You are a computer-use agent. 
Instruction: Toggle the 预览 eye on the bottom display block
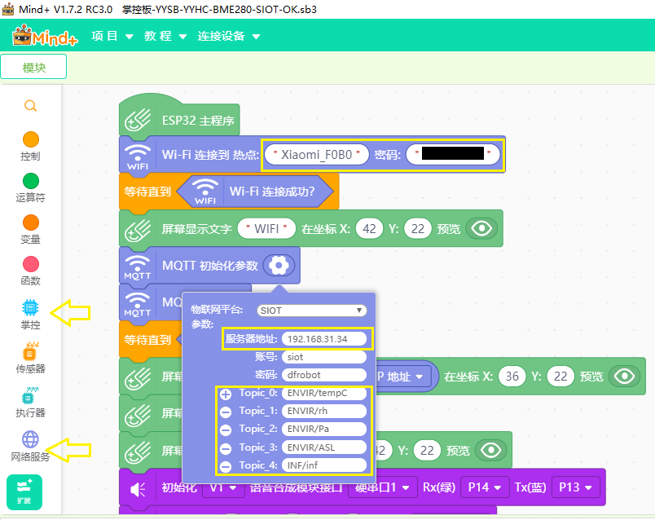click(490, 450)
